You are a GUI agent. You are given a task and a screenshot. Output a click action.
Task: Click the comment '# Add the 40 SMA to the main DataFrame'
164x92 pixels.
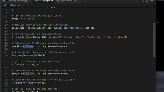coord(35,89)
